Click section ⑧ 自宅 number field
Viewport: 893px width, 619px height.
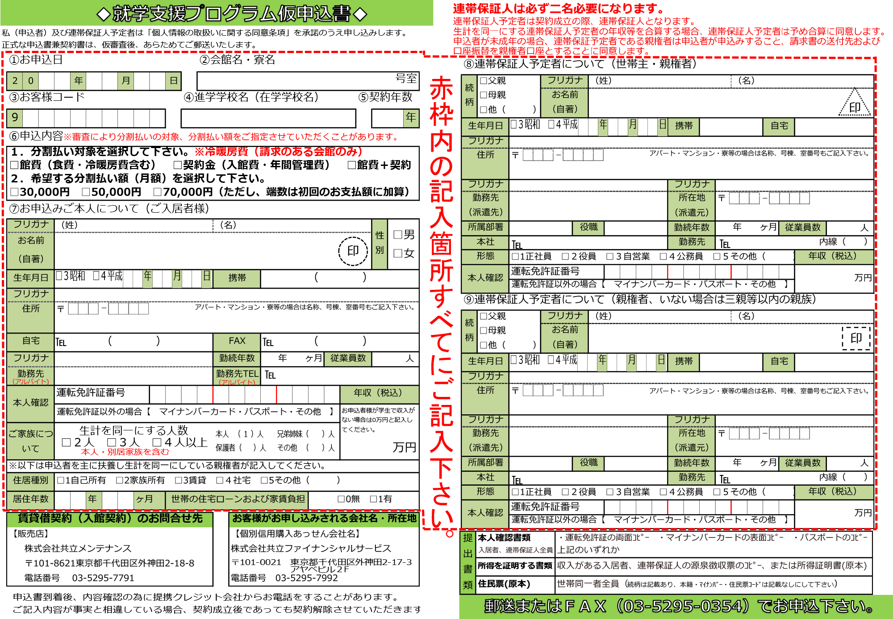pos(834,126)
